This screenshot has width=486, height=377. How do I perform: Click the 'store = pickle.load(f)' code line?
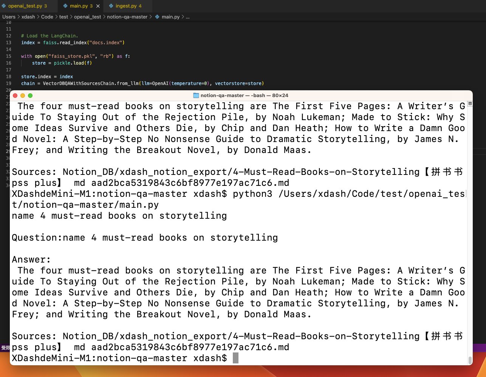click(62, 63)
